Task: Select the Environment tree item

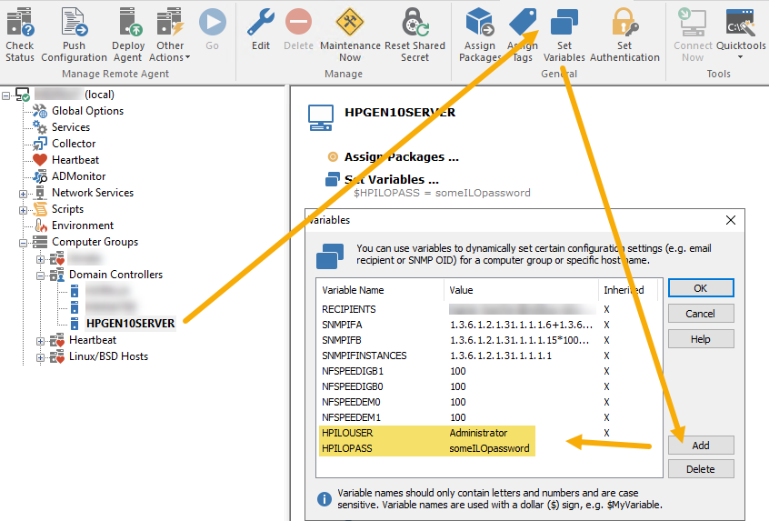Action: click(83, 225)
